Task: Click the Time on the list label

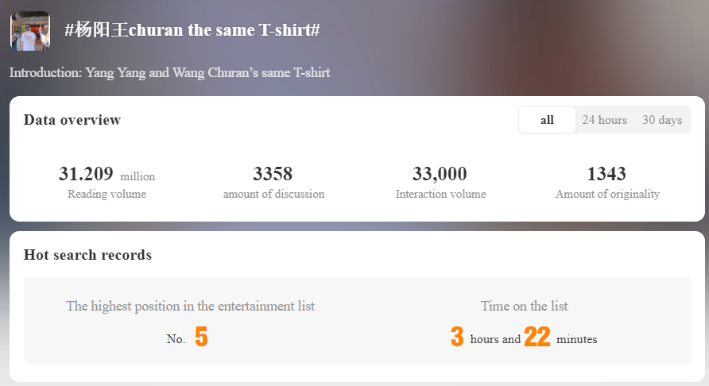Action: (525, 306)
